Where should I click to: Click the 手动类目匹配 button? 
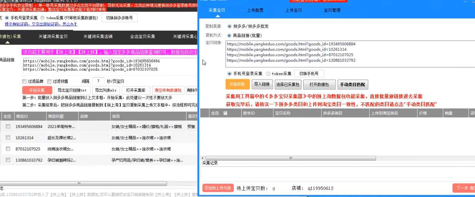pos(352,84)
